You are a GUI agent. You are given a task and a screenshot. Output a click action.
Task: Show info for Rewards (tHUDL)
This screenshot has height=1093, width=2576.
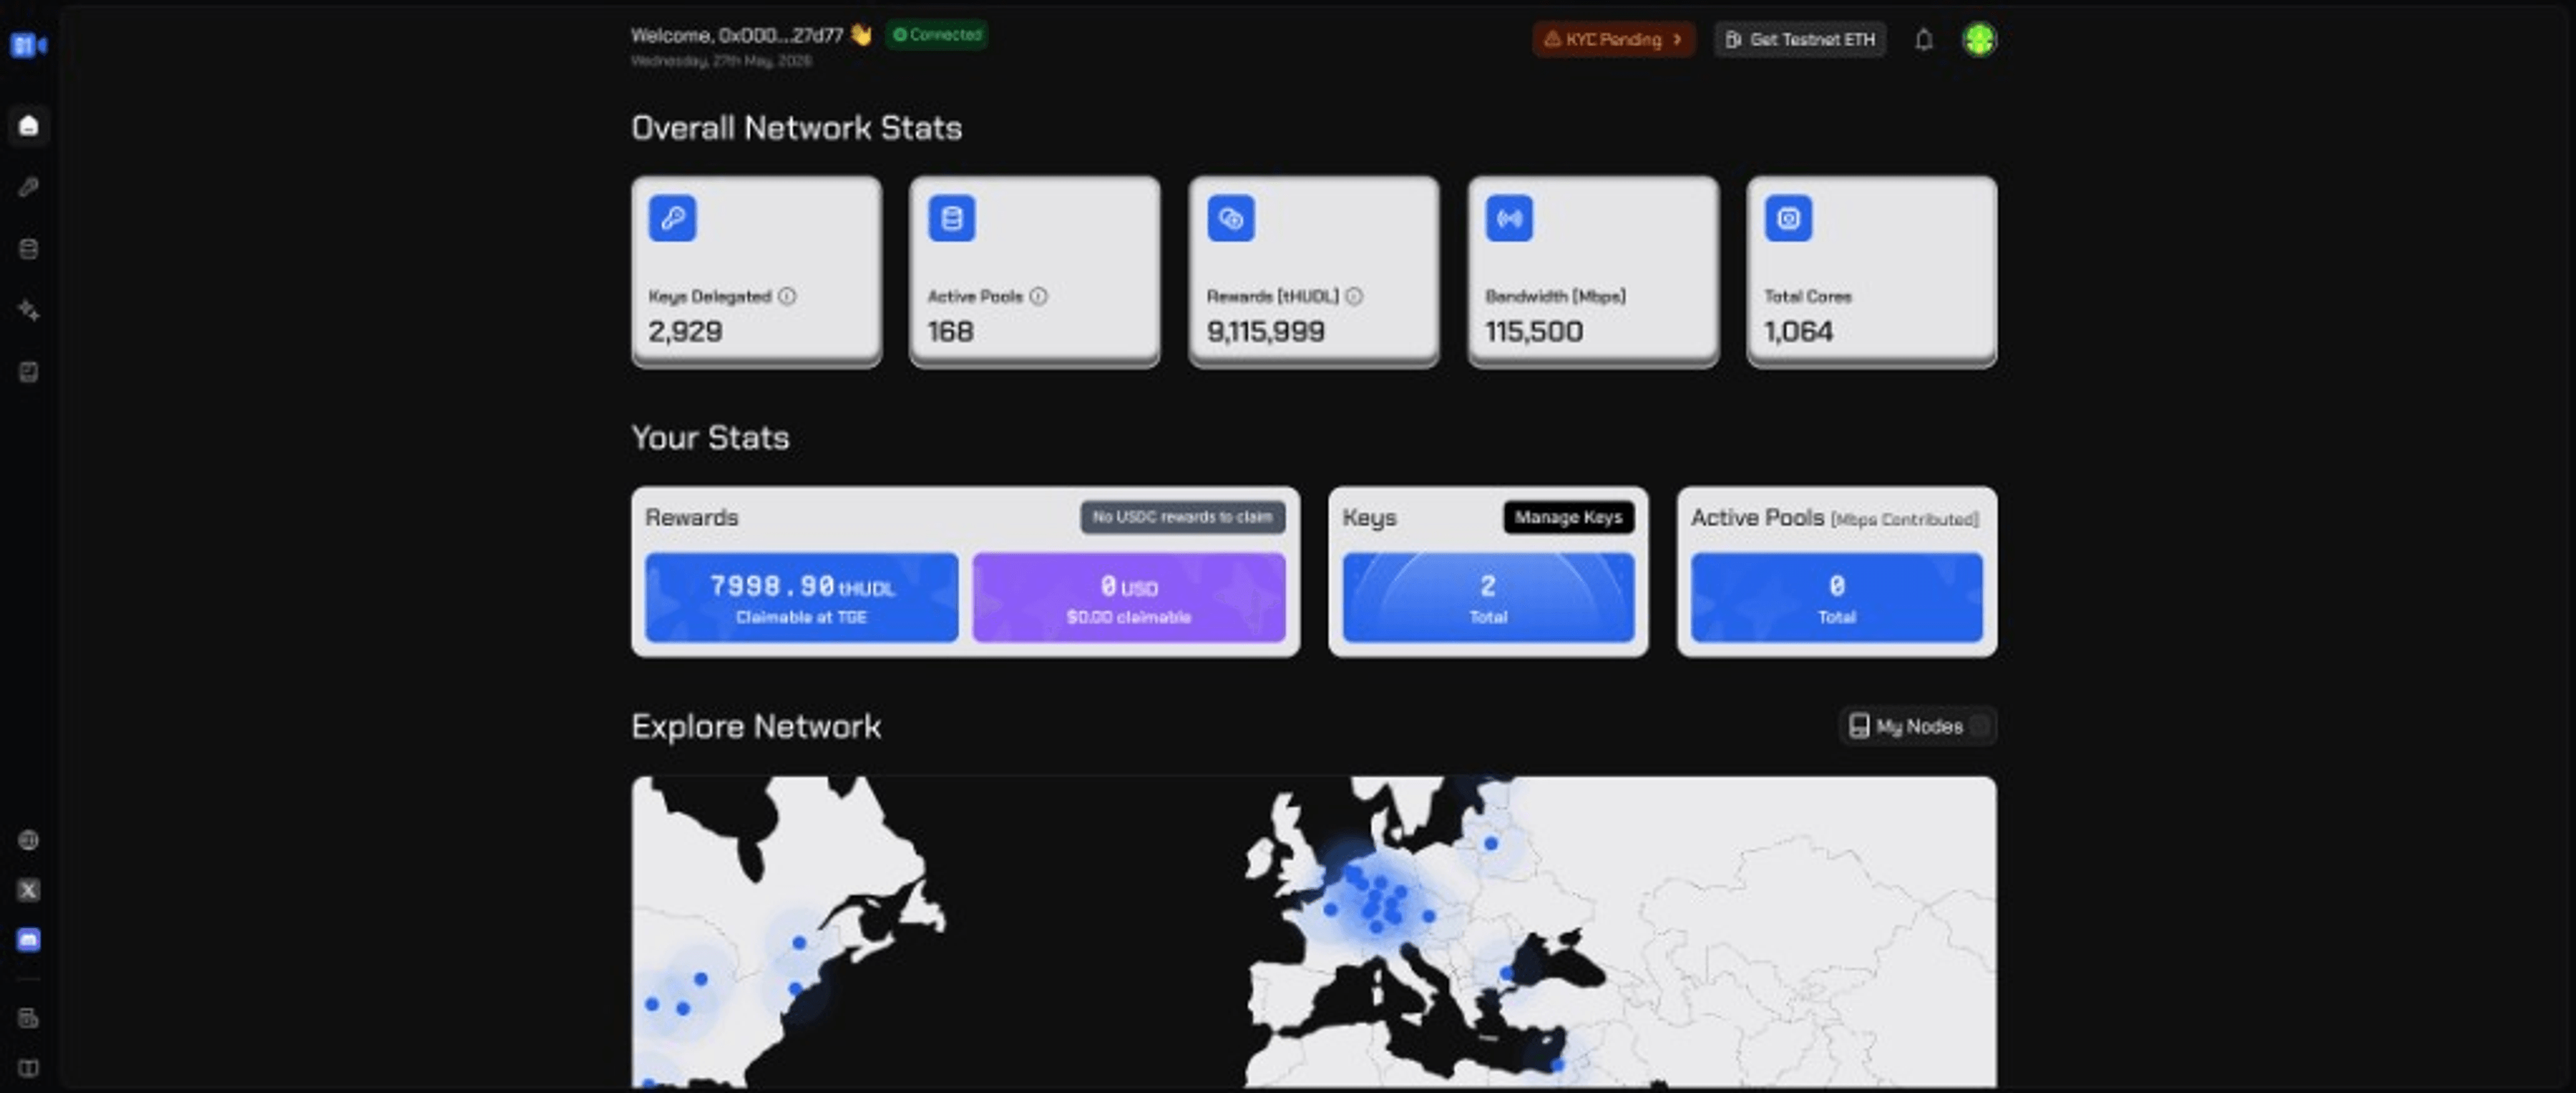click(x=1353, y=296)
